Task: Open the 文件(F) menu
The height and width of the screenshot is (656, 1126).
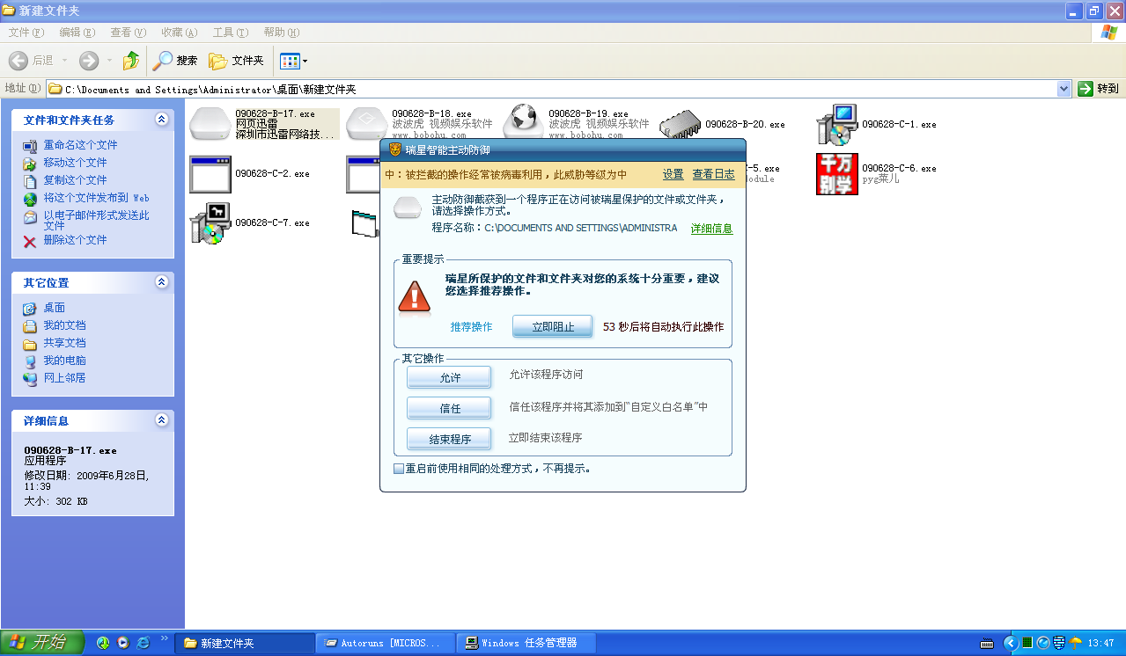Action: click(26, 33)
